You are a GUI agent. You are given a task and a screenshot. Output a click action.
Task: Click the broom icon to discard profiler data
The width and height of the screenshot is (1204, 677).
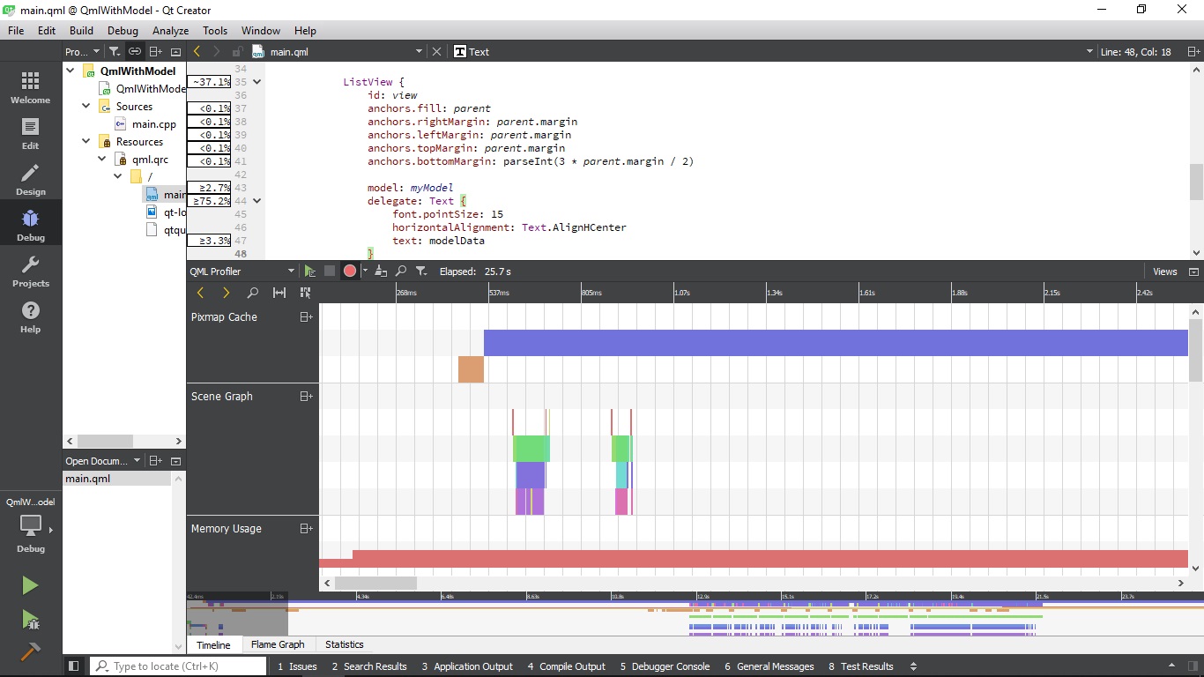[x=383, y=272]
